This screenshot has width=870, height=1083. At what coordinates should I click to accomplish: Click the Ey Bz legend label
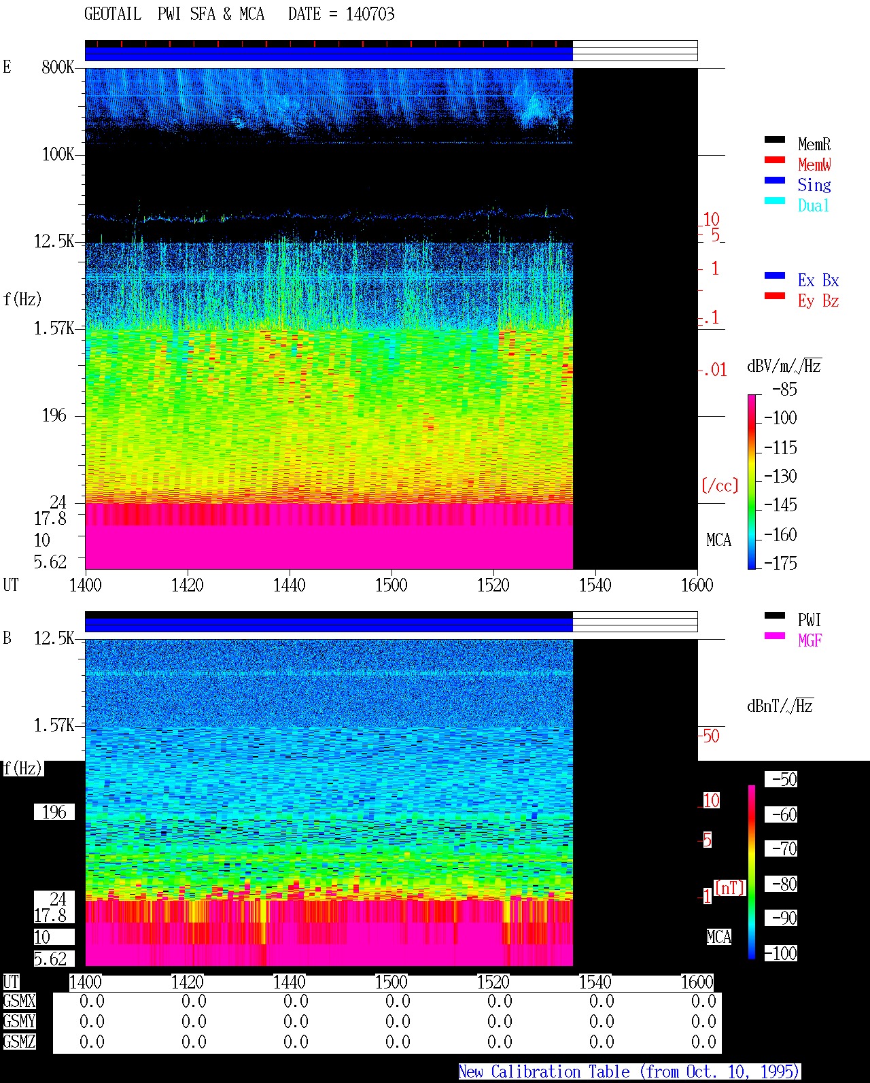click(x=818, y=300)
